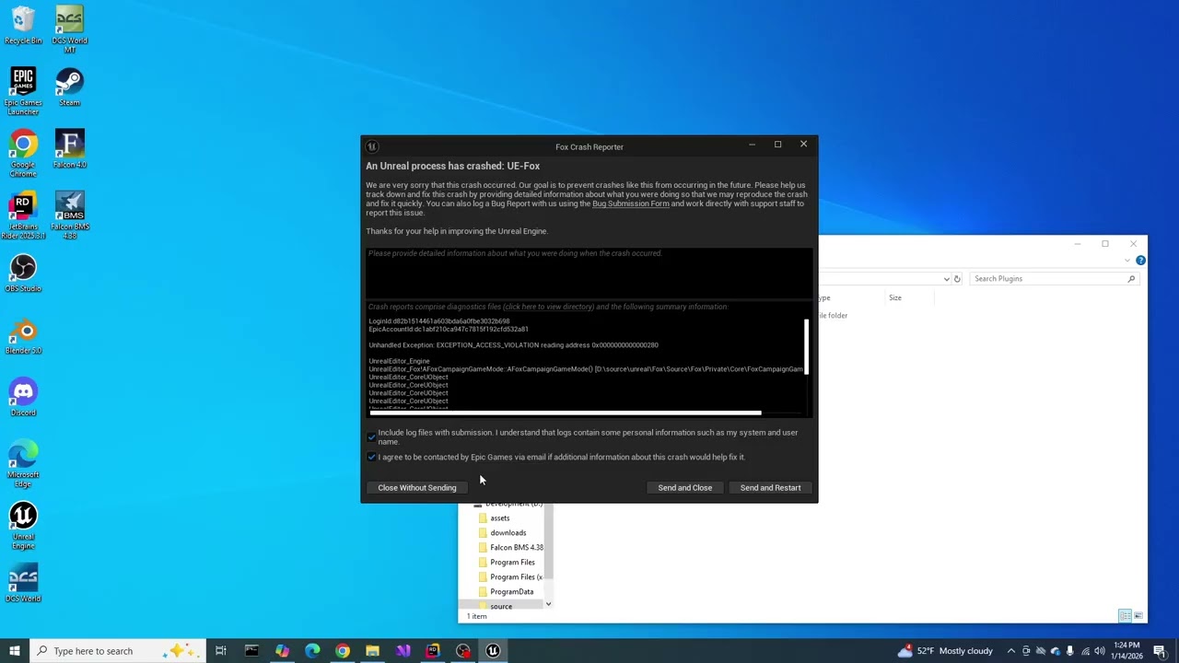Screen dimensions: 1179x663
Task: Close the Fox Crash Reporter window
Action: 803,145
